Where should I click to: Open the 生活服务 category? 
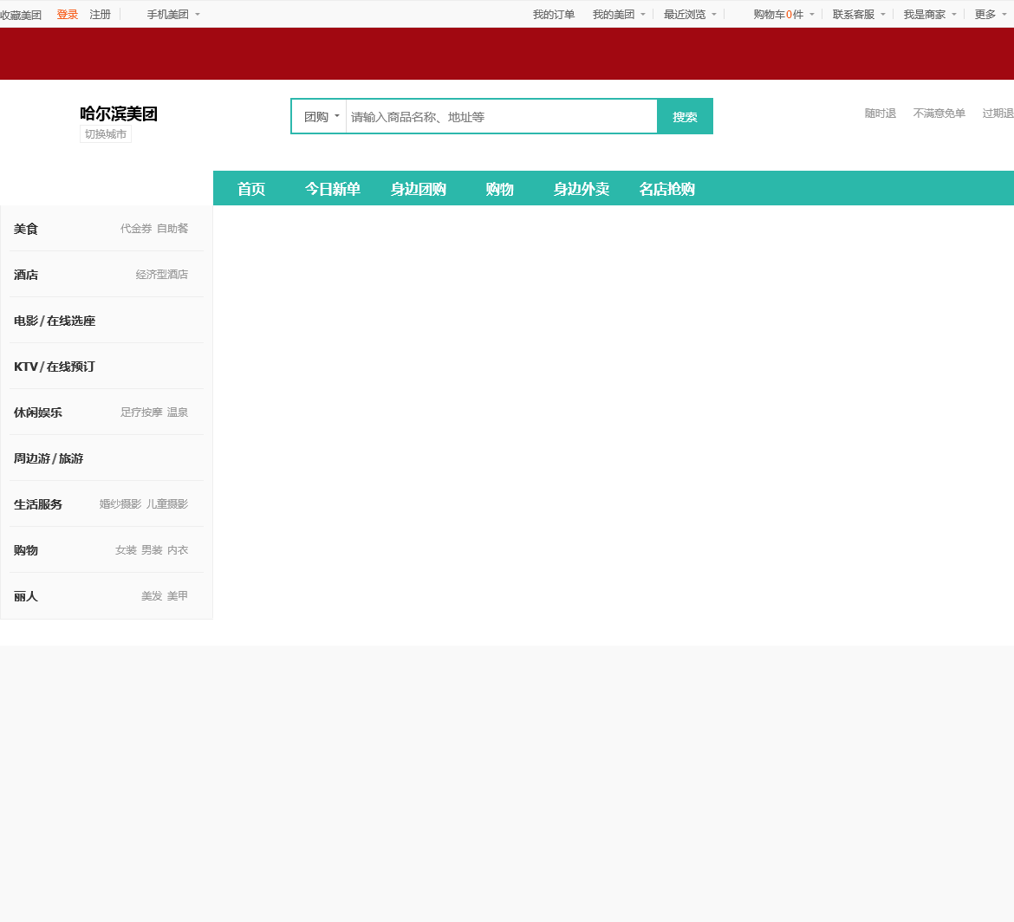37,504
